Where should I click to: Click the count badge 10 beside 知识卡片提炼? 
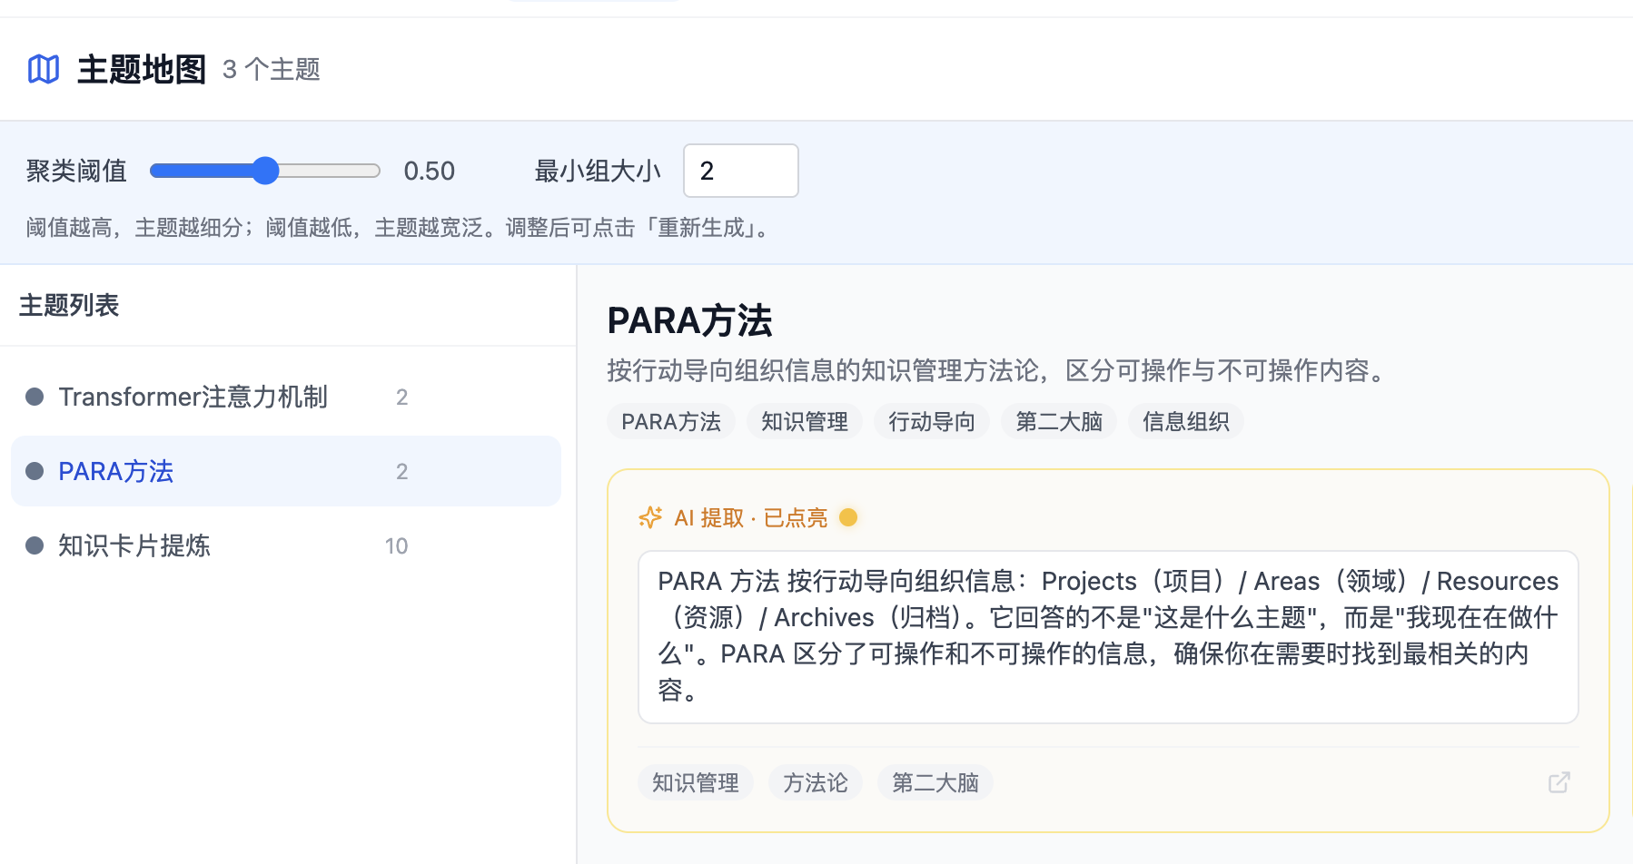pos(397,545)
